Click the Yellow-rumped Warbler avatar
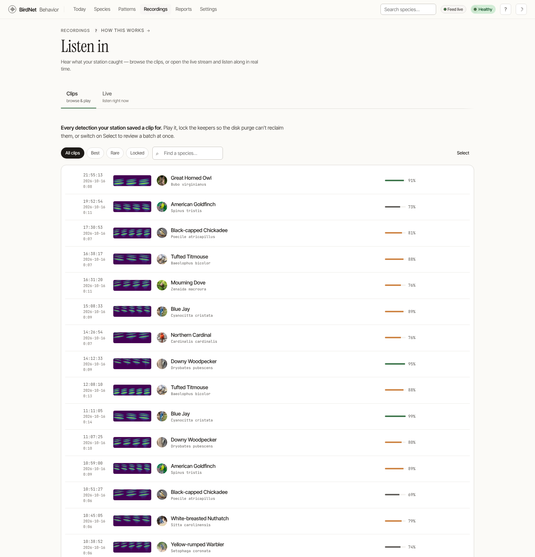The height and width of the screenshot is (557, 535). click(162, 547)
